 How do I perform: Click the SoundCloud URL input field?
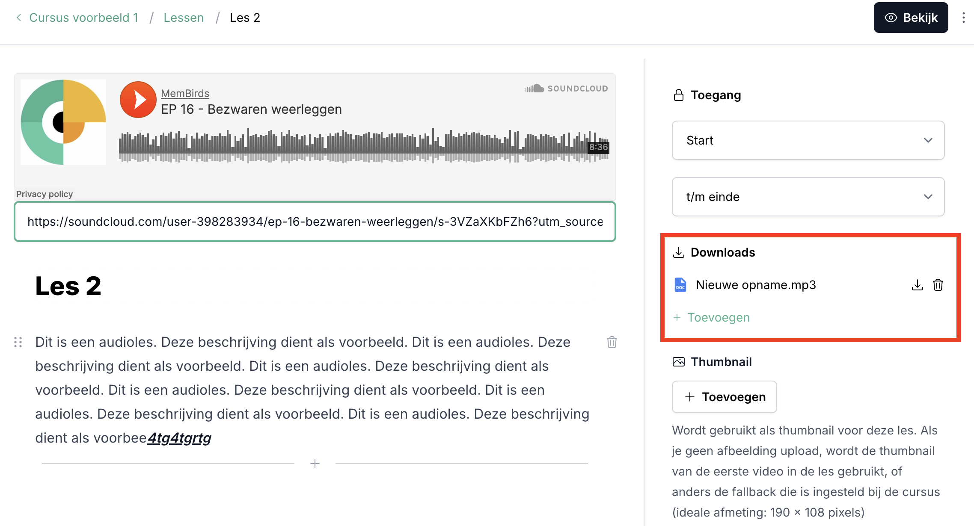pyautogui.click(x=315, y=222)
